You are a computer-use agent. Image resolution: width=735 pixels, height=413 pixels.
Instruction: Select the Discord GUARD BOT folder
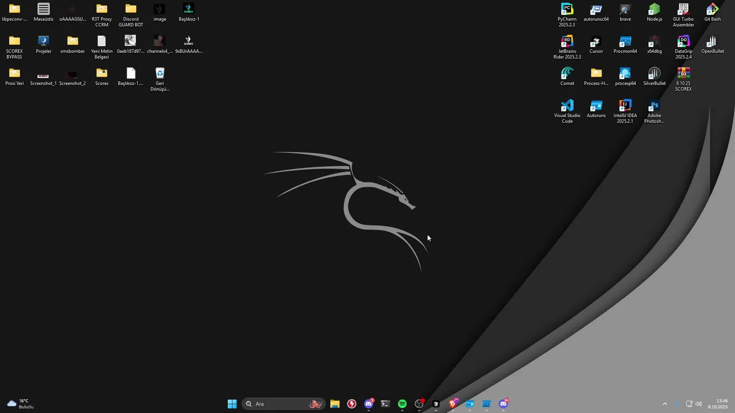click(x=131, y=15)
